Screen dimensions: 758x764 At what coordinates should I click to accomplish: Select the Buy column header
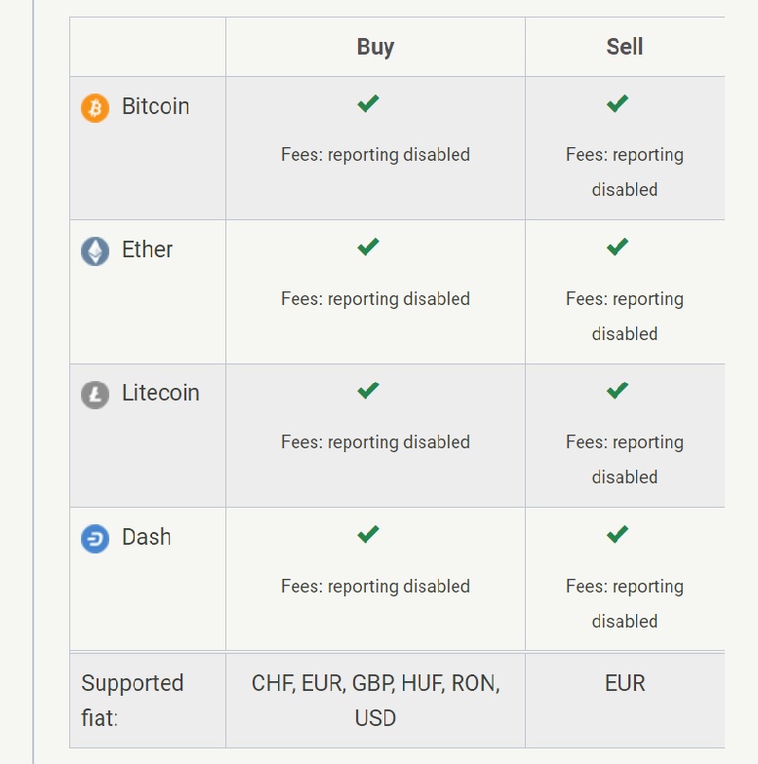[x=375, y=47]
